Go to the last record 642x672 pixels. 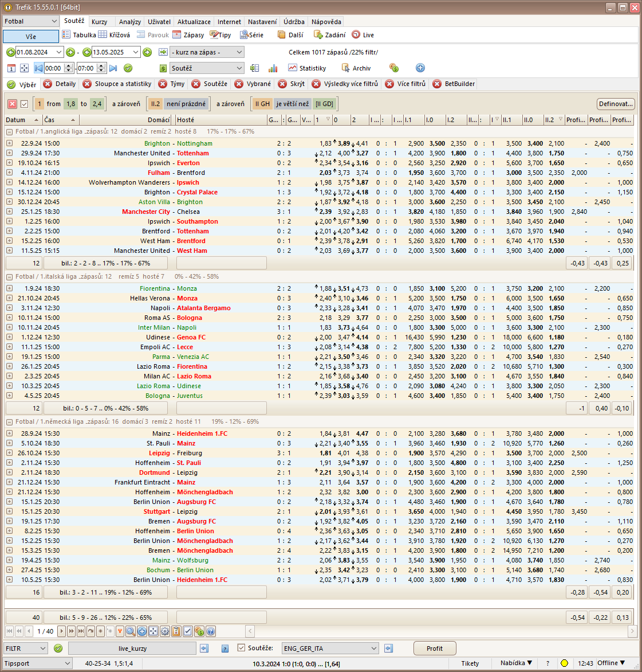80,631
